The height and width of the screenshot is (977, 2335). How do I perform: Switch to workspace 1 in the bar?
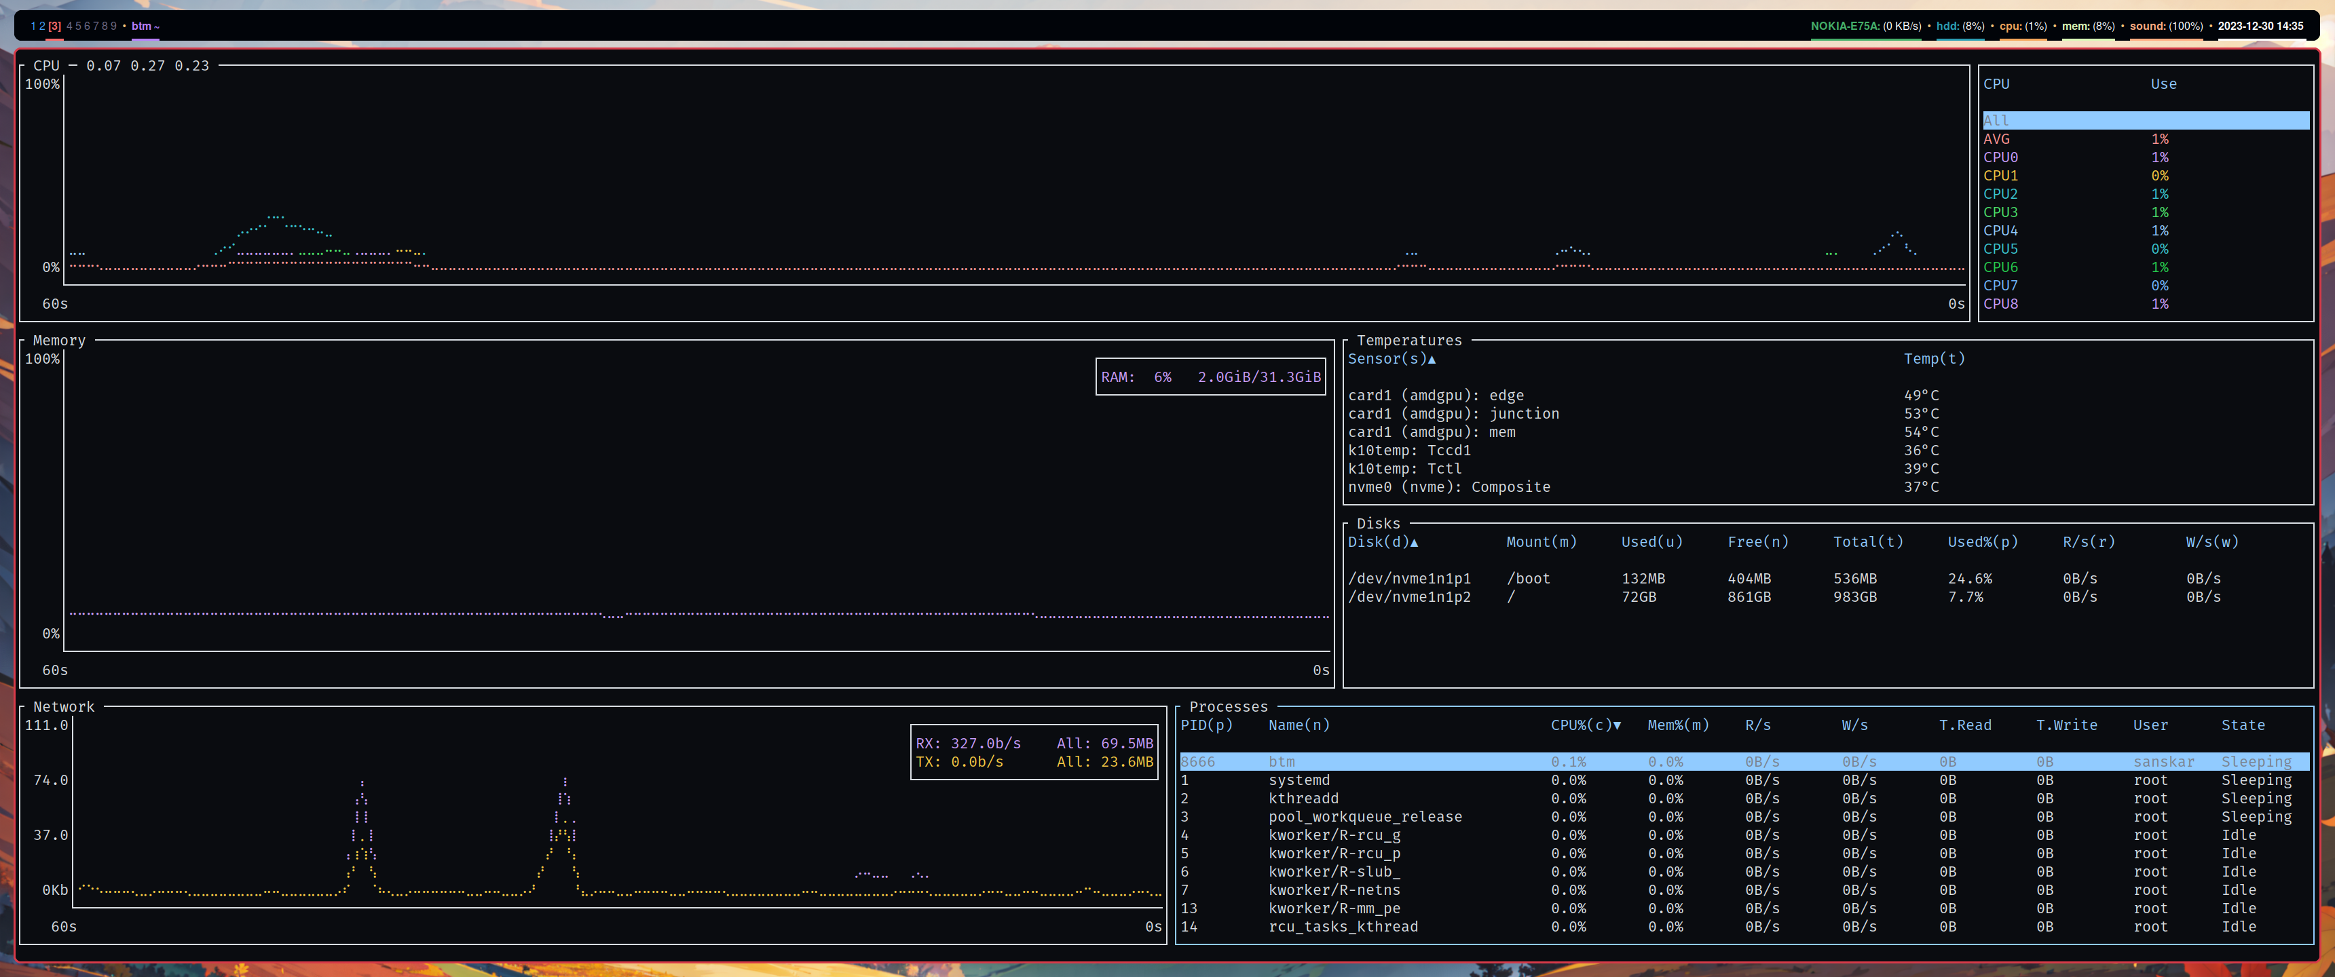tap(33, 26)
